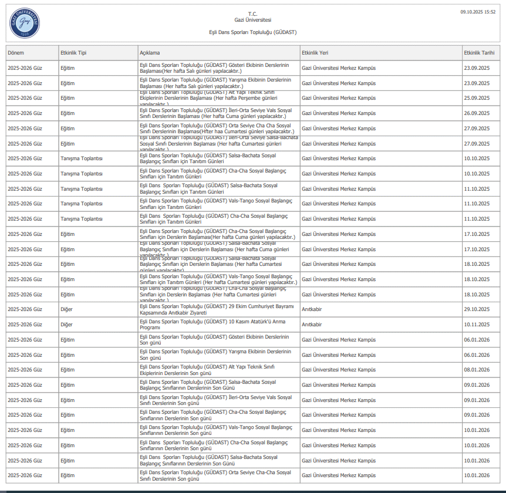
Task: Select the date cell 26.09.2025
Action: point(476,113)
